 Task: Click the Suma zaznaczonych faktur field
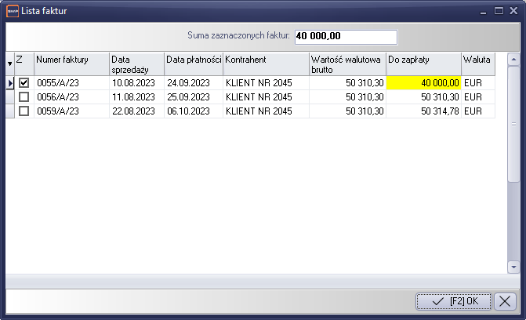click(346, 36)
